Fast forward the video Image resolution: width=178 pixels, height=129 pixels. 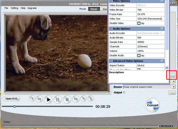click(x=76, y=99)
